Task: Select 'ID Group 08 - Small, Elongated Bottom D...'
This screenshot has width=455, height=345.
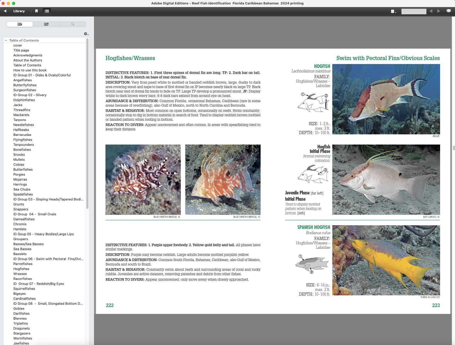Action: [x=48, y=303]
